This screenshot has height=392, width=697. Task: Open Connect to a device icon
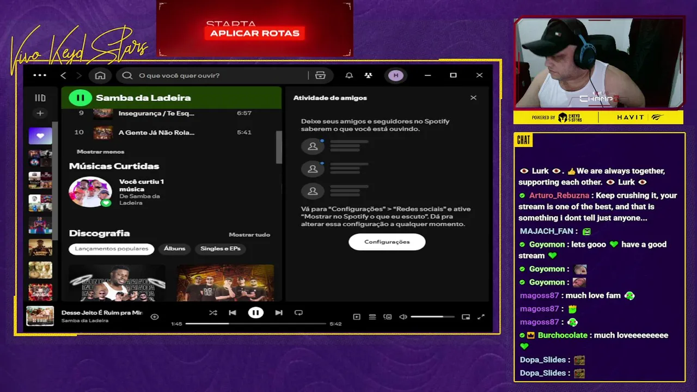[x=388, y=317]
